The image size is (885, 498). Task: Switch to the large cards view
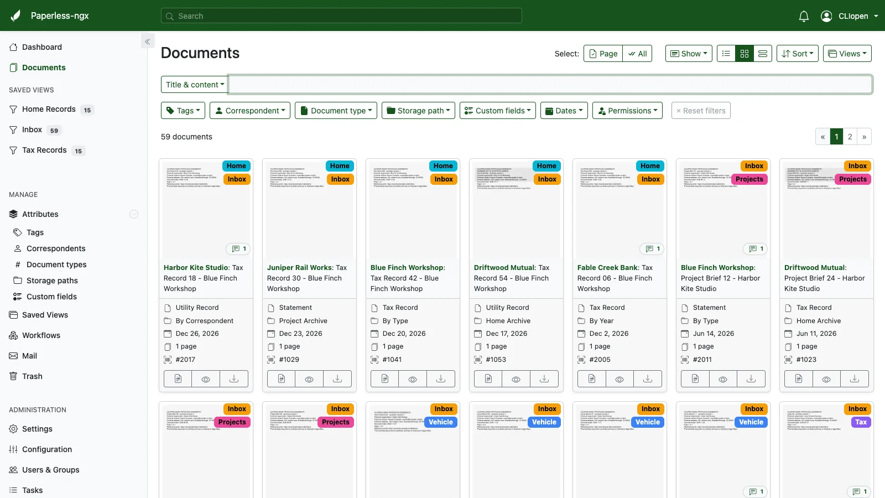click(763, 54)
